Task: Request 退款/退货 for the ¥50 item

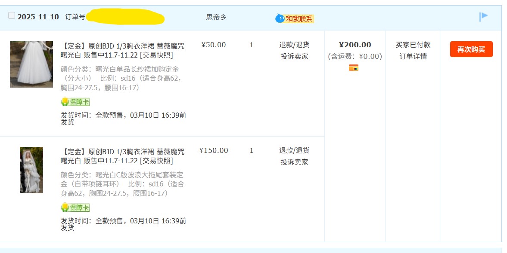Action: [294, 45]
